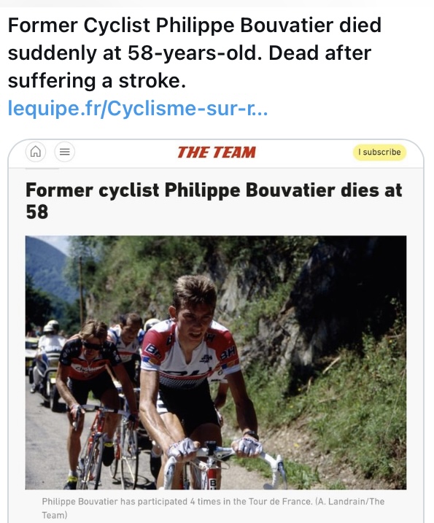Viewport: 434px width, 523px height.
Task: Open the cycling race photo
Action: pos(216,363)
